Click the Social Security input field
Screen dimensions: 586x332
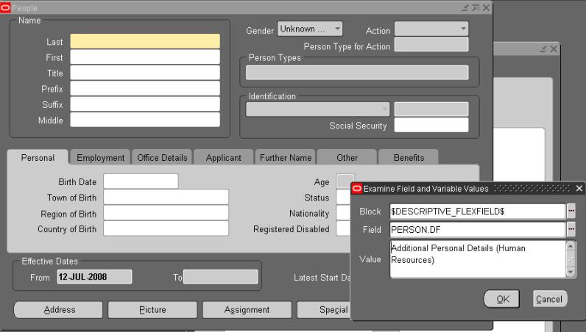431,125
